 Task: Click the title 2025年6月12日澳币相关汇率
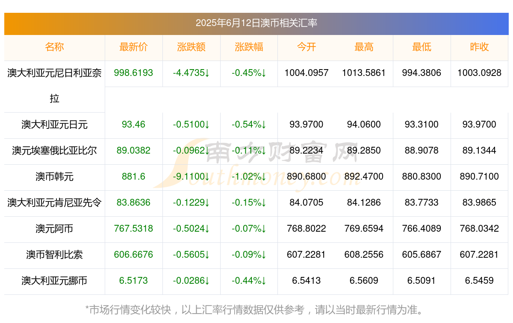tap(256, 23)
